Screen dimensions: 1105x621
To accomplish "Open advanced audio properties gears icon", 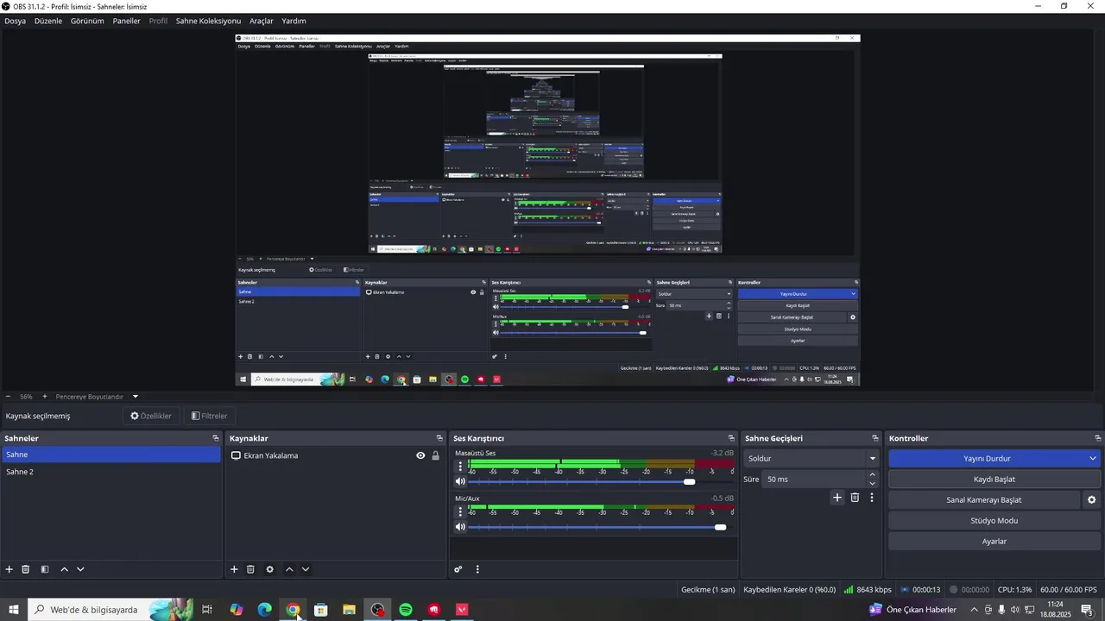I will click(458, 569).
